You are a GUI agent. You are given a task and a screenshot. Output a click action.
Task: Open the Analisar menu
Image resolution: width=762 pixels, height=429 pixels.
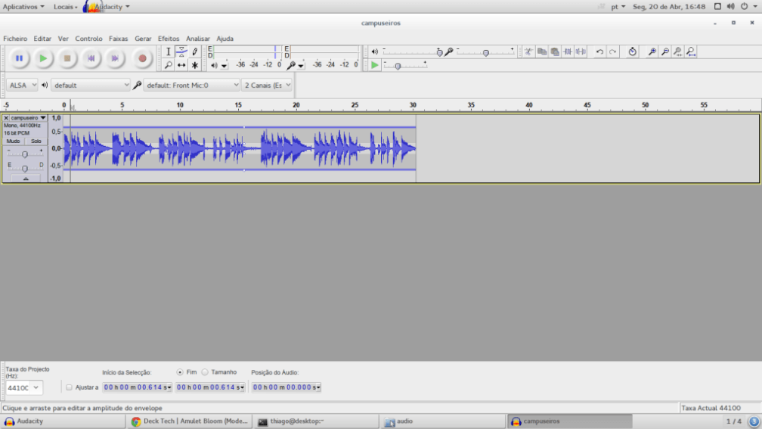[x=198, y=39]
